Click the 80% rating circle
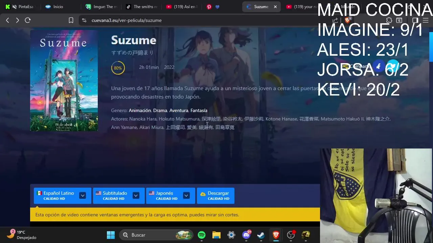The height and width of the screenshot is (243, 433). [118, 68]
